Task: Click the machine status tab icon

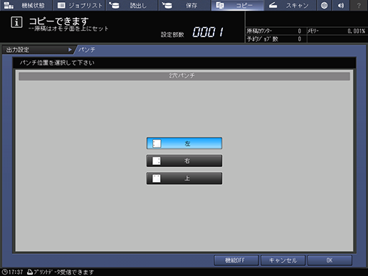Action: [9, 5]
